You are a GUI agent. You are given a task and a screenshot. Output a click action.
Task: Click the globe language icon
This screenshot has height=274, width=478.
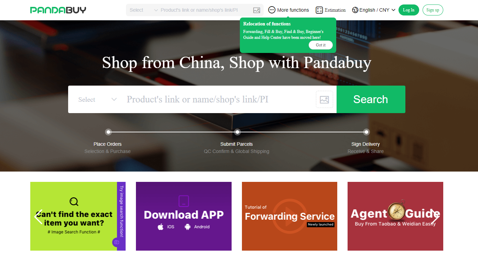click(355, 10)
